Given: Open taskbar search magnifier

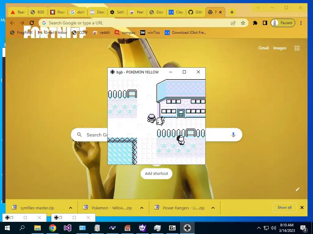Looking at the screenshot, I should 22,228.
